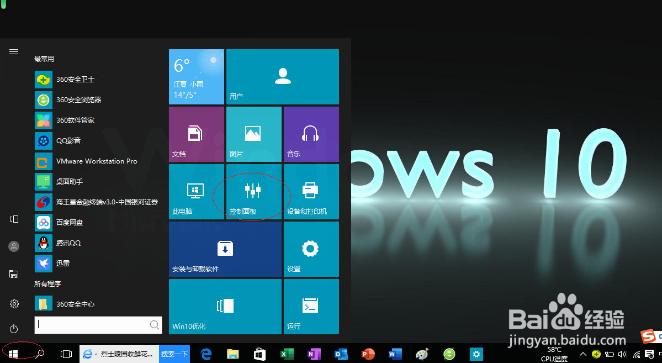Click the 搜索一下 search button on taskbar

(174, 354)
